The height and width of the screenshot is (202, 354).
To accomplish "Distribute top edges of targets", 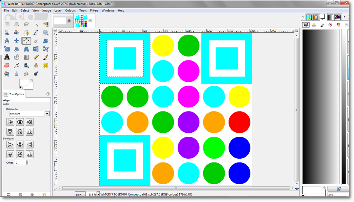I will coord(10,154).
